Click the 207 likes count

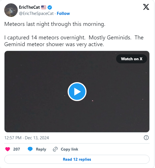17,149
